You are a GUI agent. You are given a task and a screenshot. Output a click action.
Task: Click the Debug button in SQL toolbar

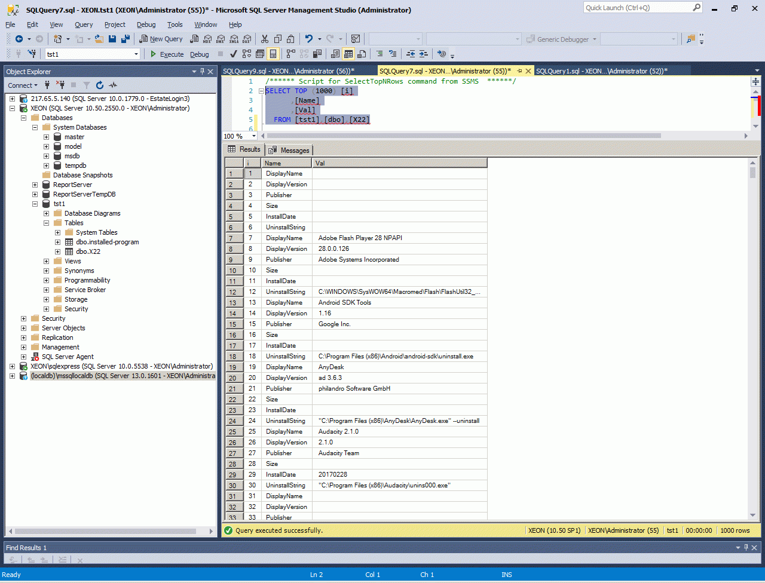(x=200, y=54)
